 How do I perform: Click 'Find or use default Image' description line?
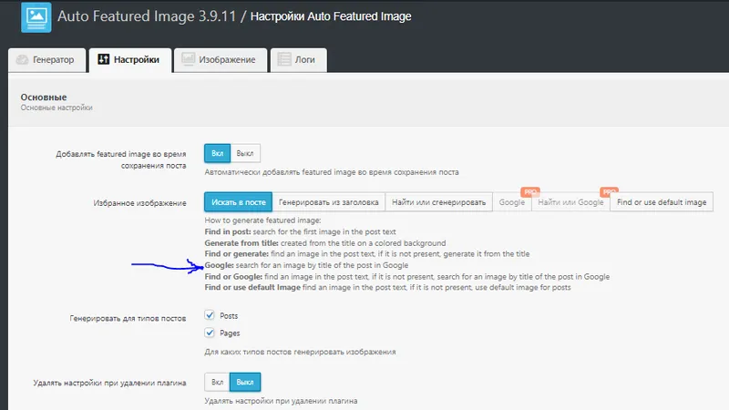(x=388, y=287)
